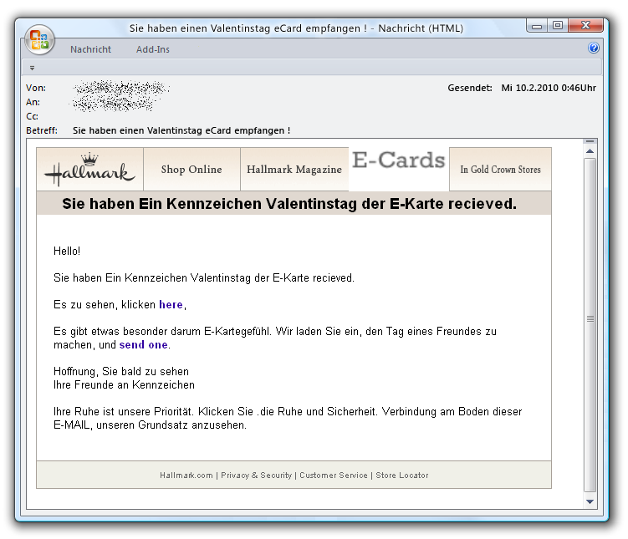Follow the 'here' link to view card
Image resolution: width=628 pixels, height=539 pixels.
pyautogui.click(x=171, y=304)
